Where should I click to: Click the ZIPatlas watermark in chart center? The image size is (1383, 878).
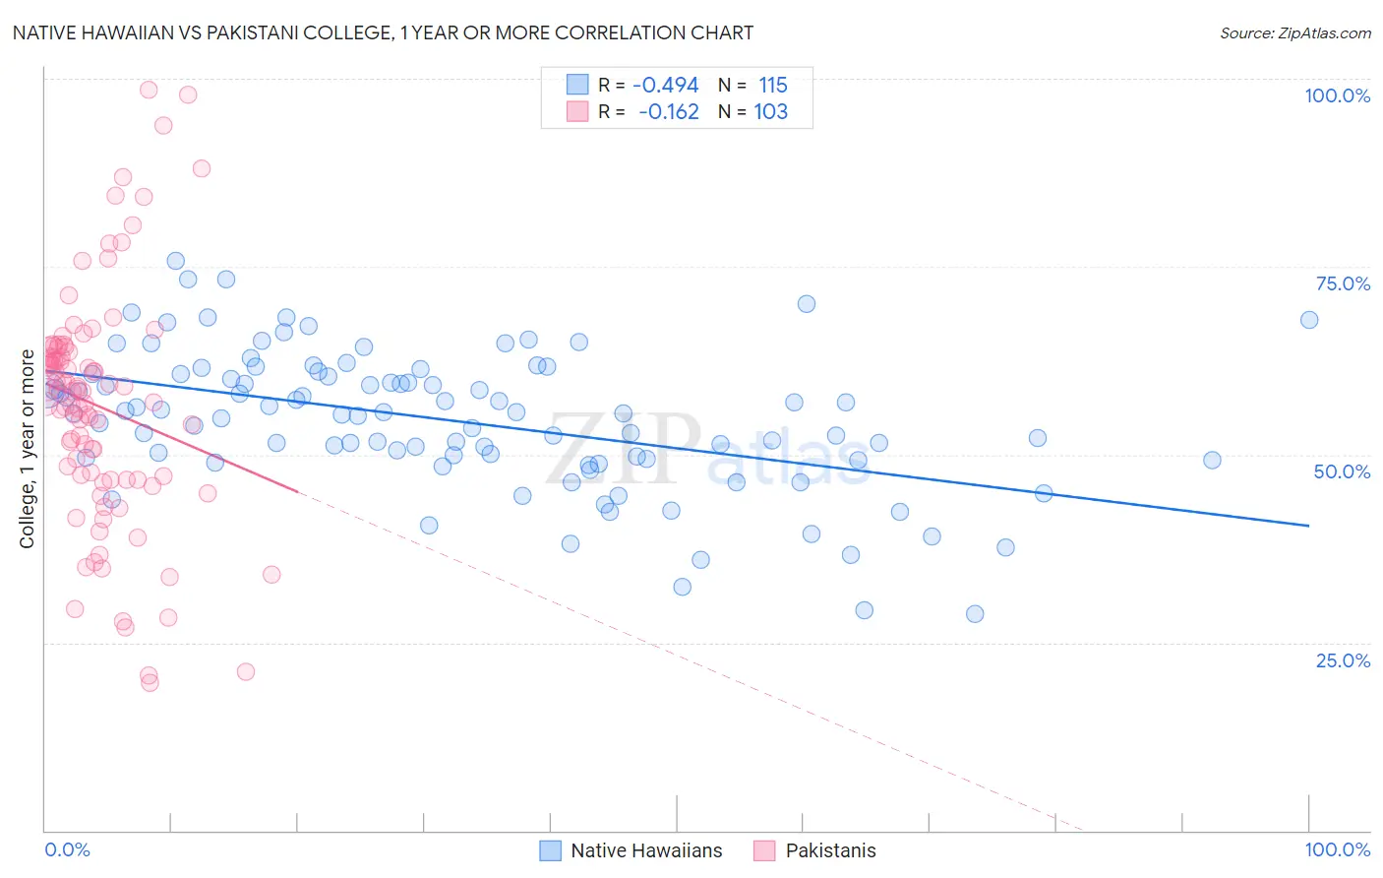click(708, 450)
